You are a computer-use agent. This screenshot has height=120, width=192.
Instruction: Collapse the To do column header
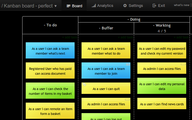pyautogui.click(x=45, y=25)
